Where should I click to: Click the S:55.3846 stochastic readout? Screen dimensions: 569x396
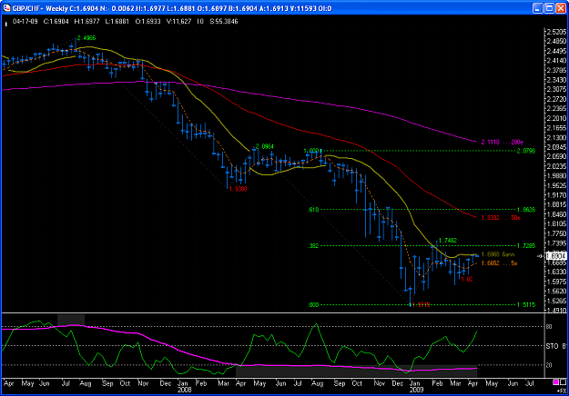pos(224,22)
